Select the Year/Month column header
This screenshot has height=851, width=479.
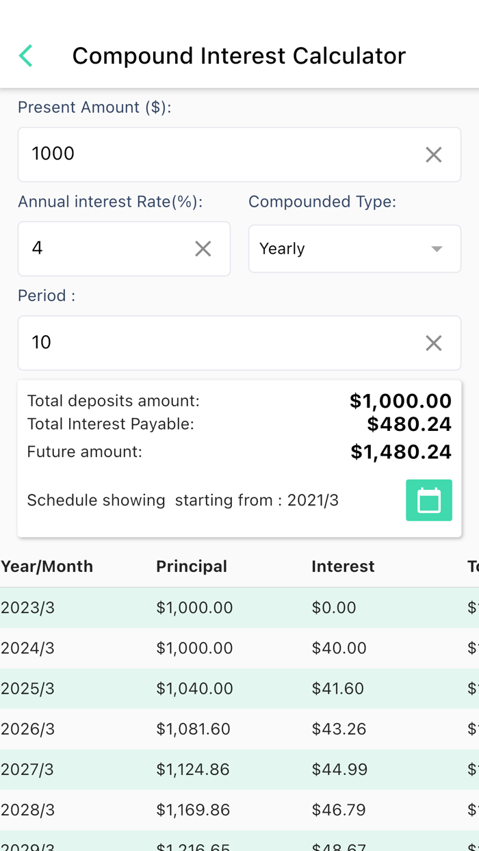click(47, 566)
